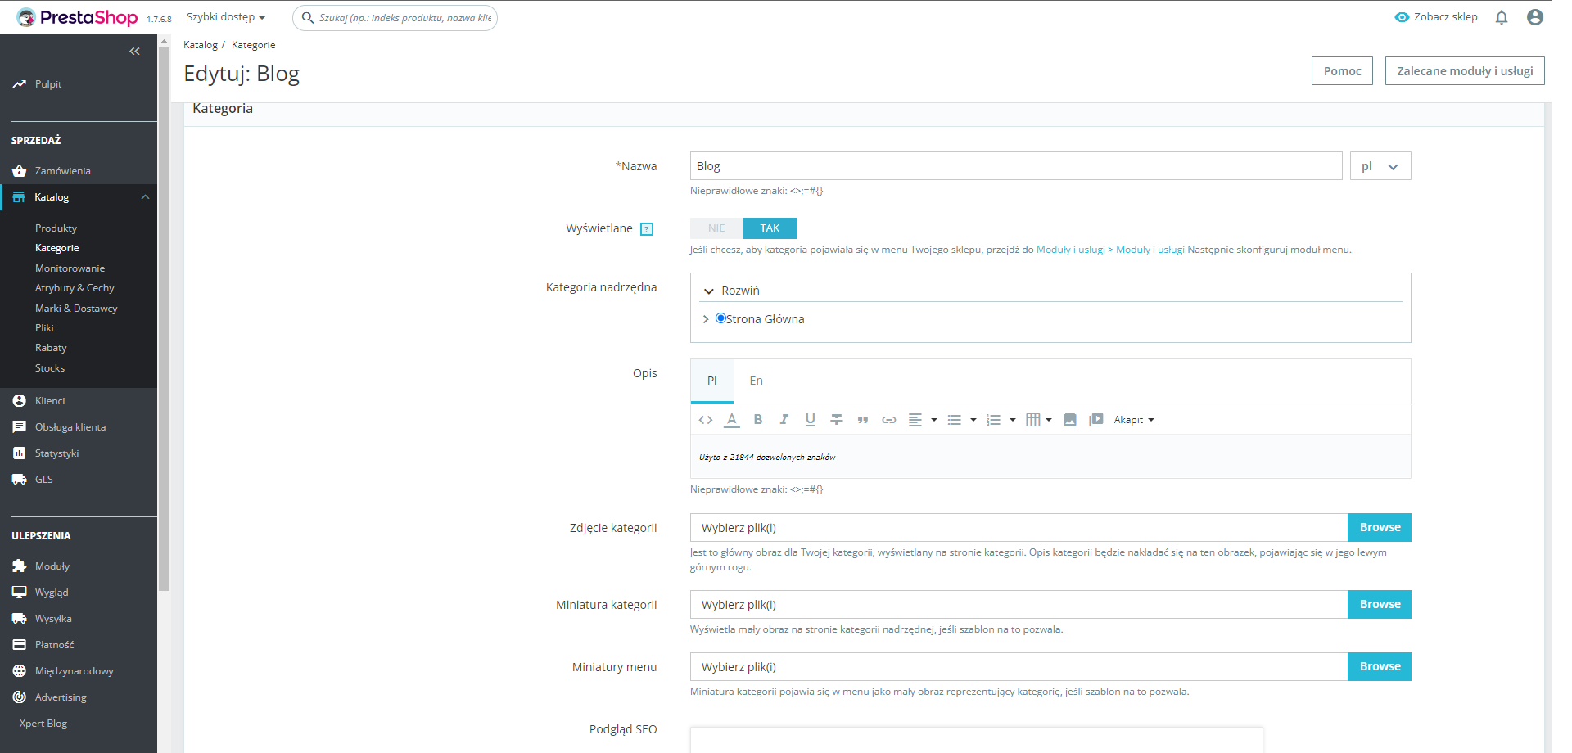Click Rozwiń to expand all categories
The image size is (1572, 753).
[x=731, y=291]
